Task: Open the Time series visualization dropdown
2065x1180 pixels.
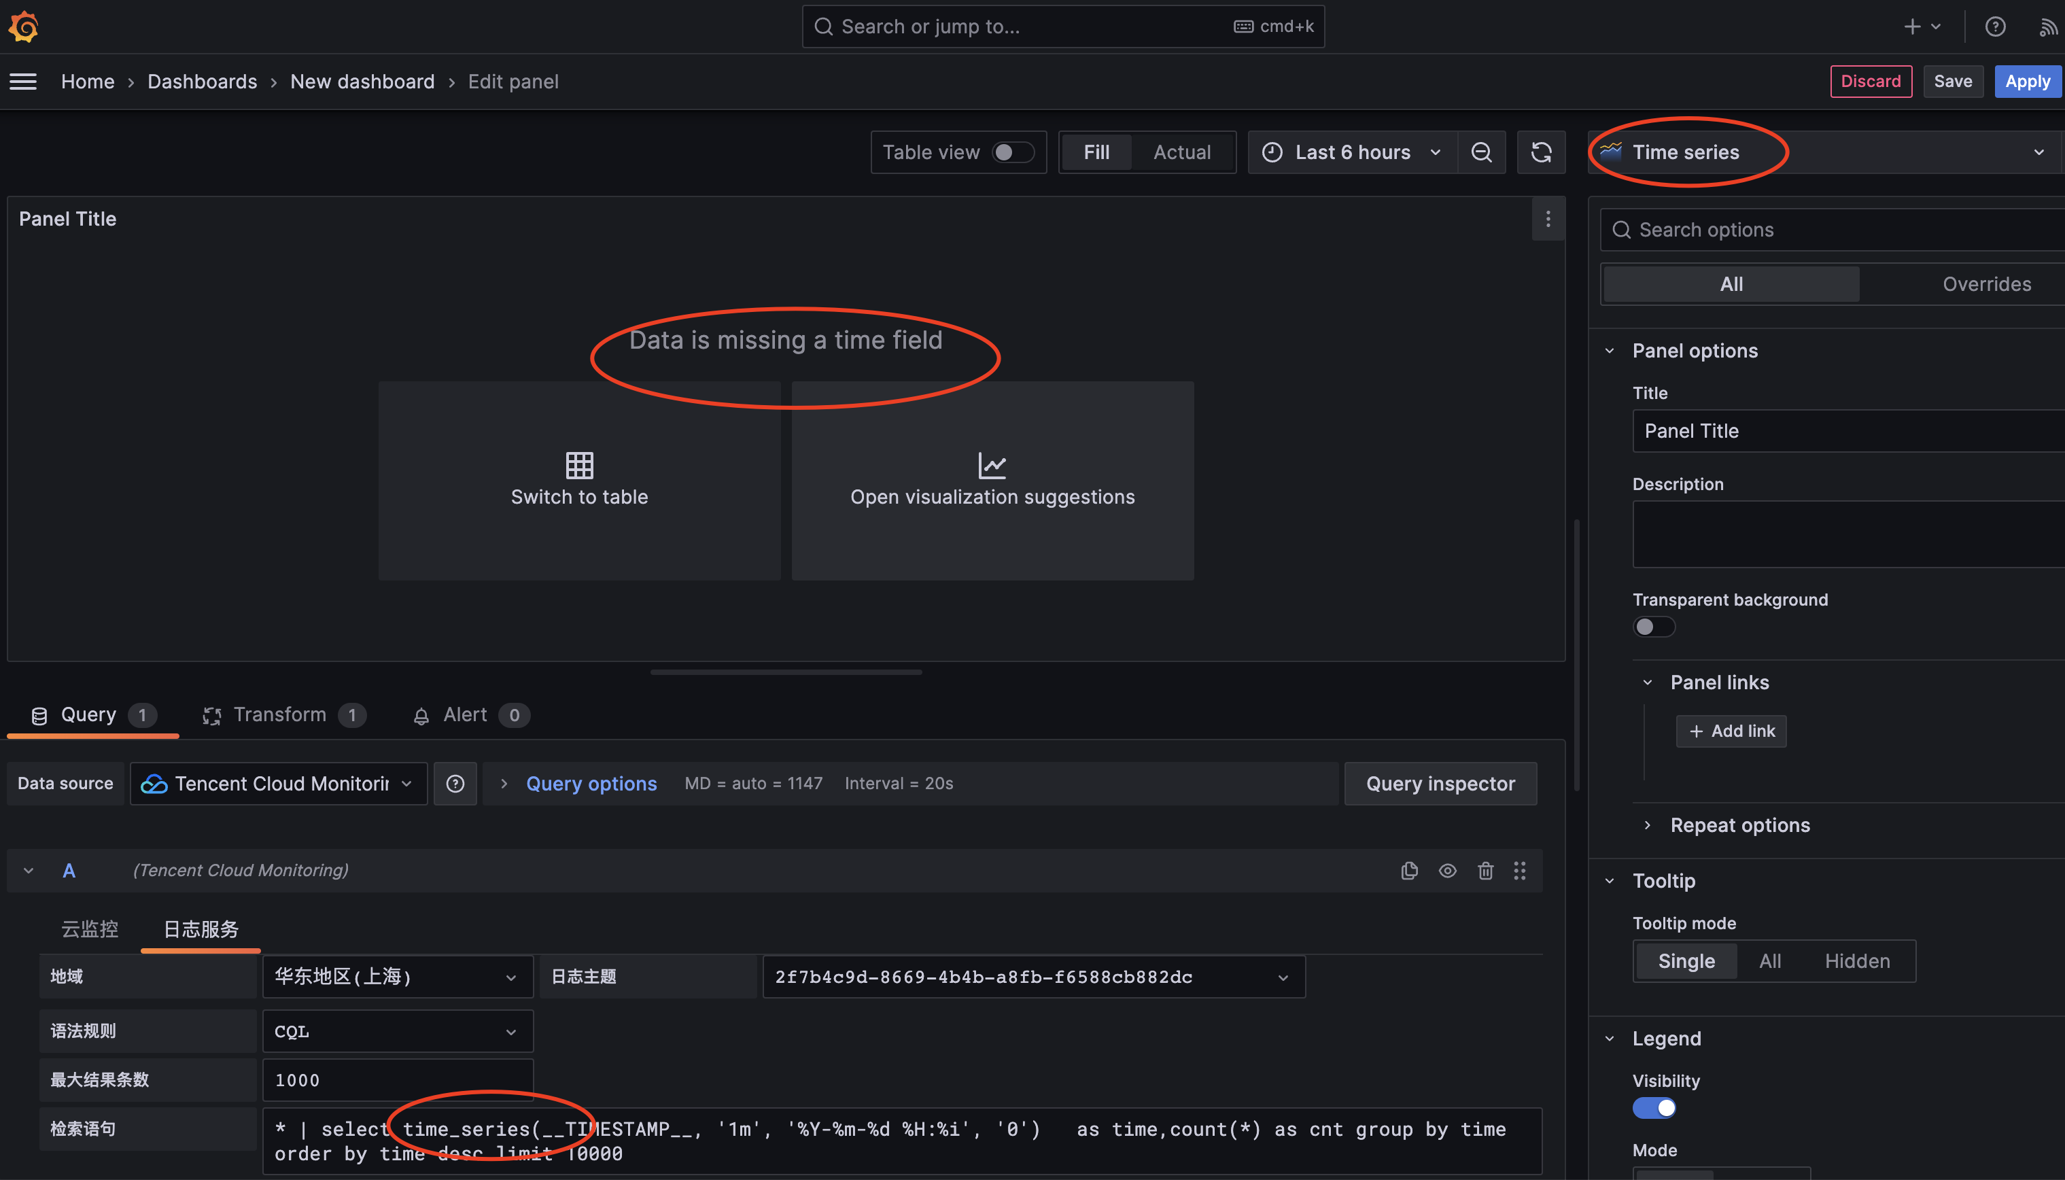Action: 1825,152
